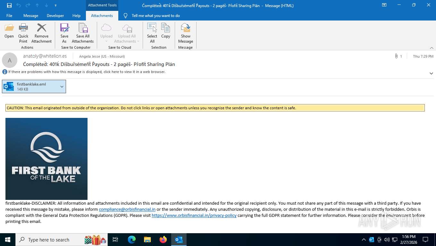Click Upload All Attachments button
Viewport: 436px width, 246px height.
(x=127, y=33)
